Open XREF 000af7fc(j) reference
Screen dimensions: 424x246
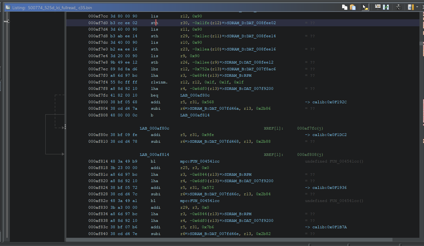[310, 128]
